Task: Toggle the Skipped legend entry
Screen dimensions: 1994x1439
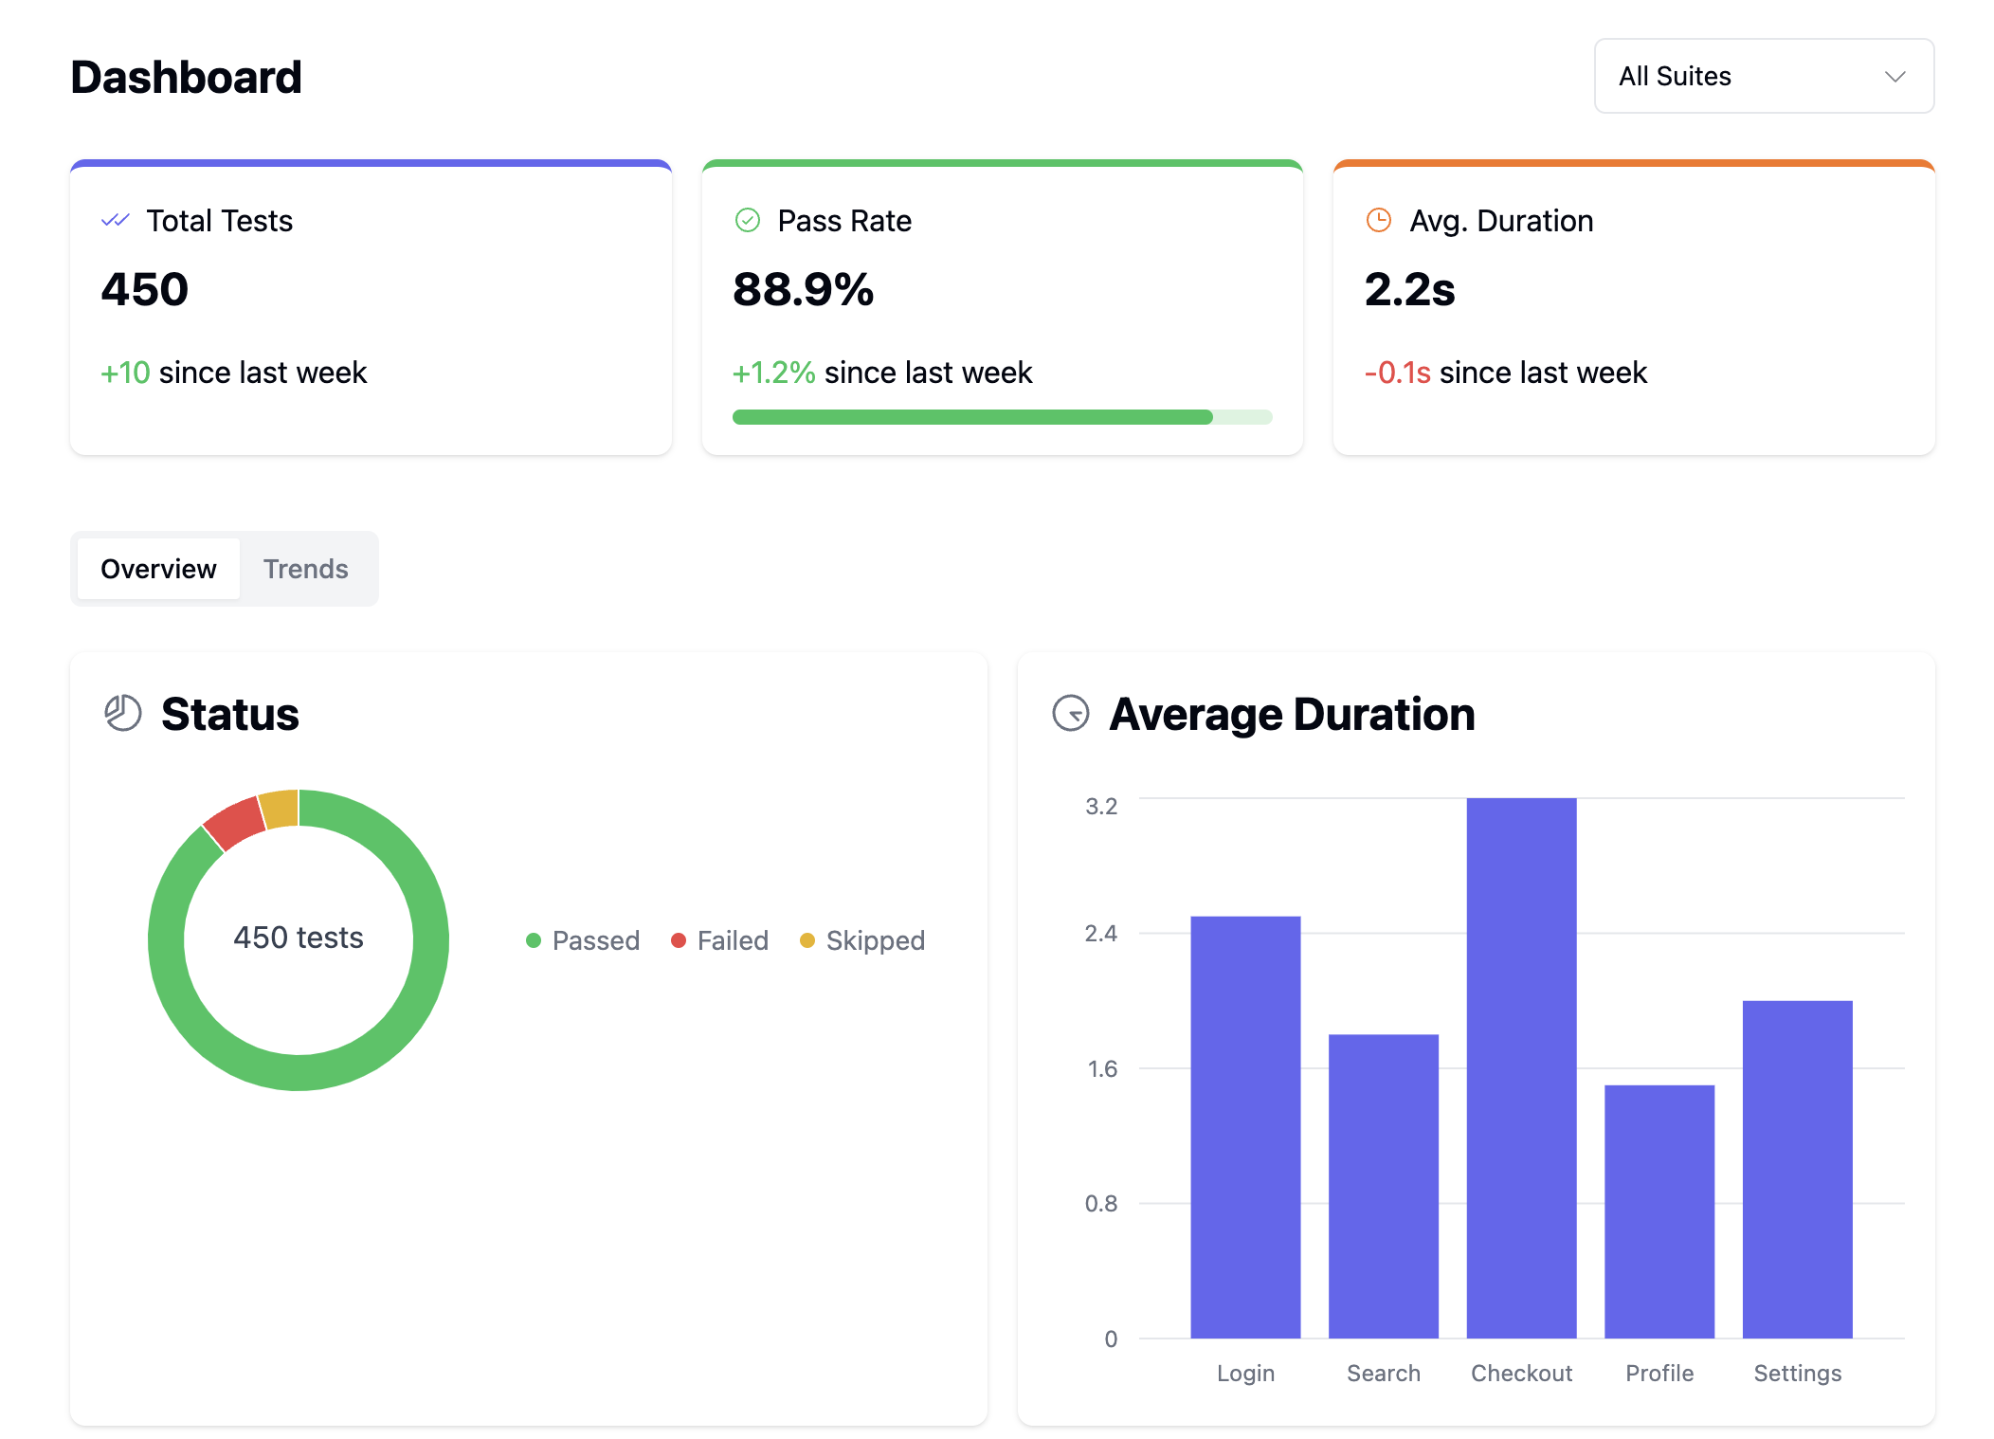Action: click(x=862, y=940)
